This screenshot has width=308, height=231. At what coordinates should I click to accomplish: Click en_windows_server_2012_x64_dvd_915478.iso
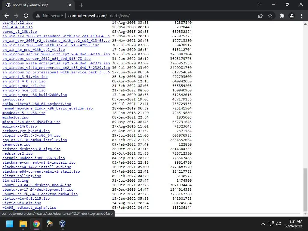pyautogui.click(x=47, y=59)
